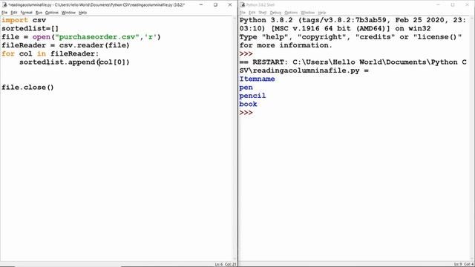
Task: Click the IDLE icon in Shell title bar
Action: tap(243, 5)
